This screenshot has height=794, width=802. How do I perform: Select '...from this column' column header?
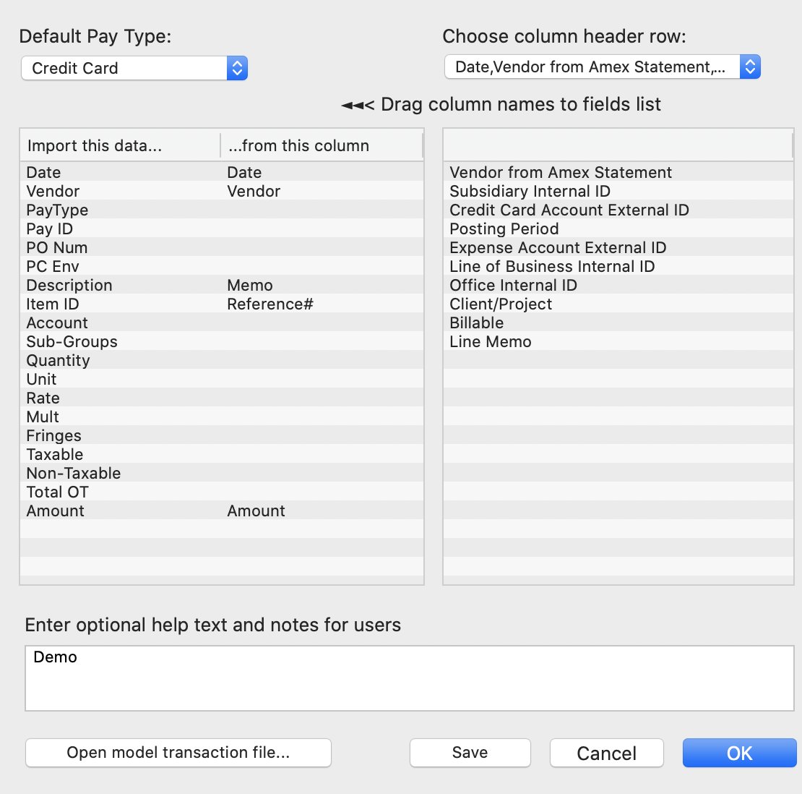tap(322, 146)
